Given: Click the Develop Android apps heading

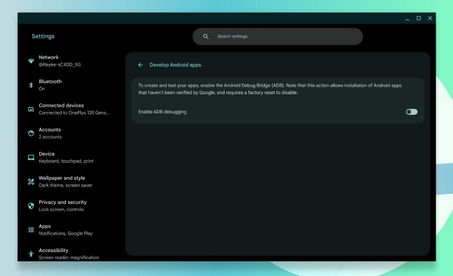Looking at the screenshot, I should pyautogui.click(x=175, y=65).
